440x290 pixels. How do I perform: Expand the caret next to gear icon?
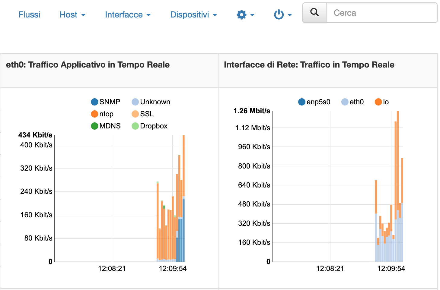coord(252,15)
